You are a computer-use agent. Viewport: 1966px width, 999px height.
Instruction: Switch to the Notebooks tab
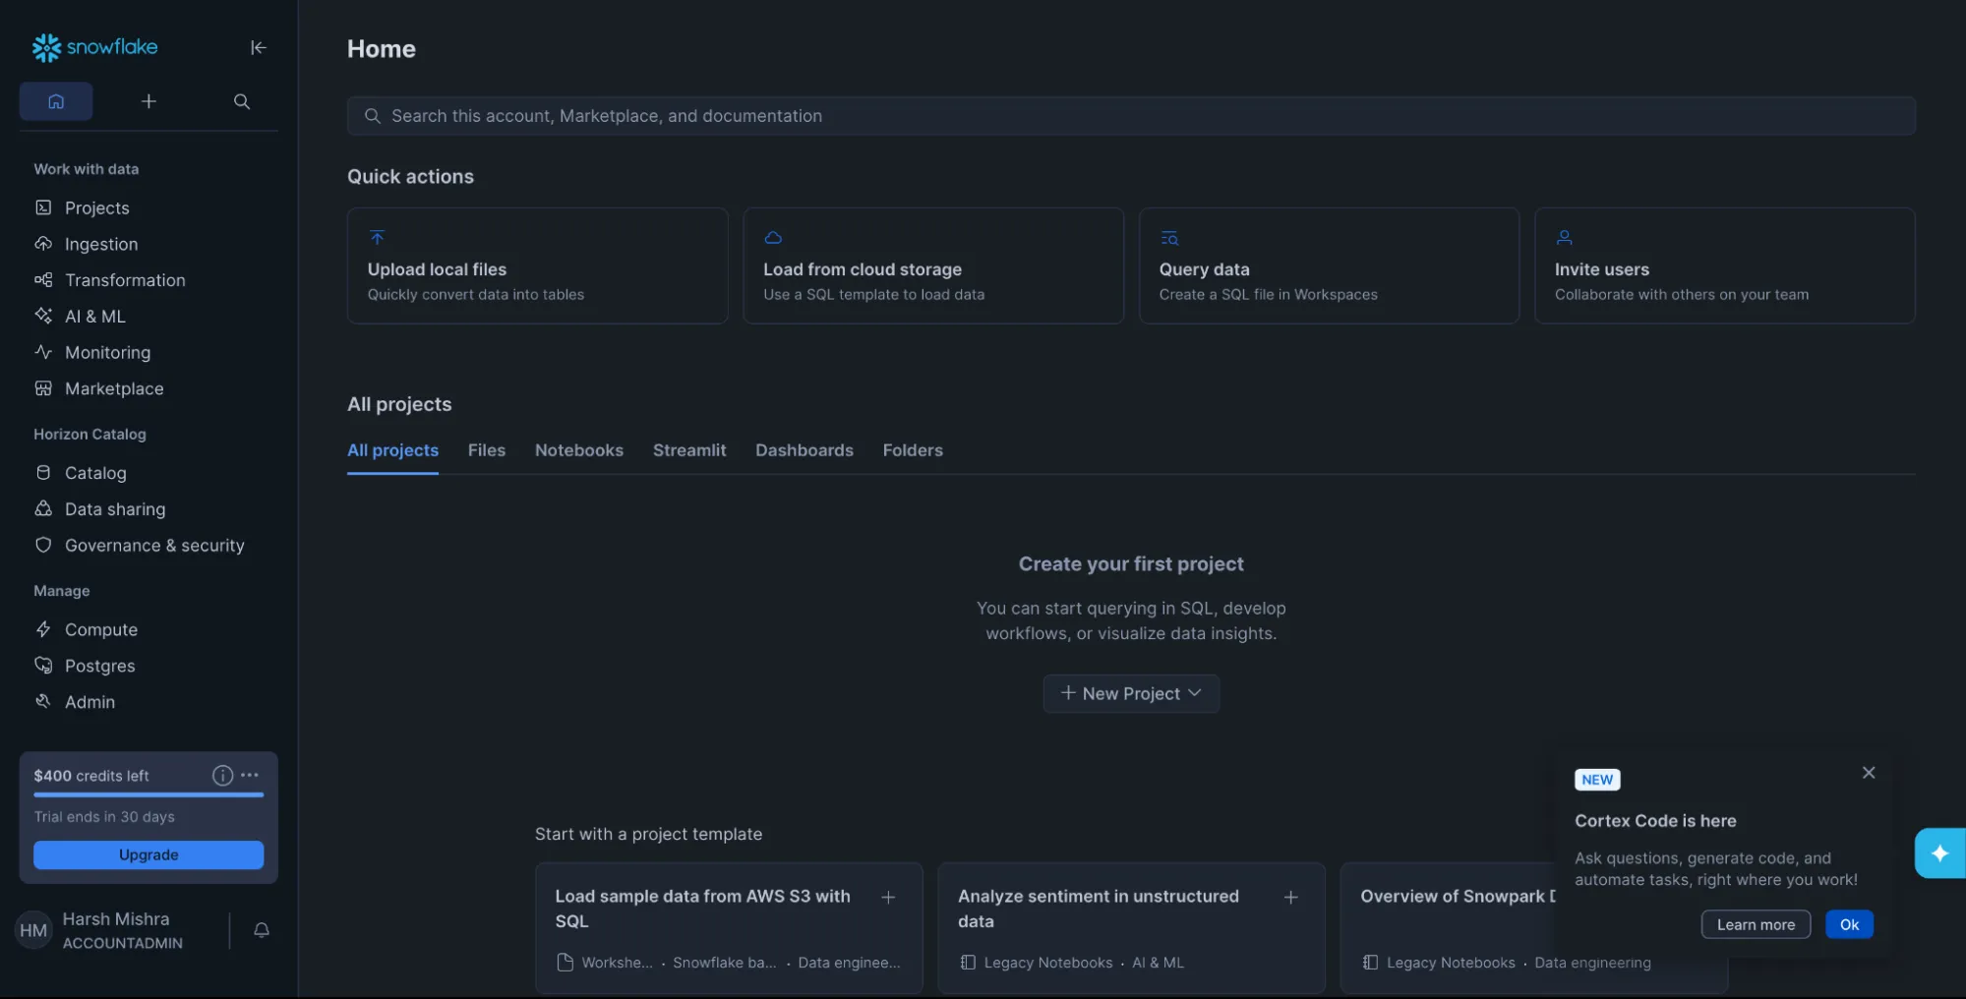(x=578, y=449)
